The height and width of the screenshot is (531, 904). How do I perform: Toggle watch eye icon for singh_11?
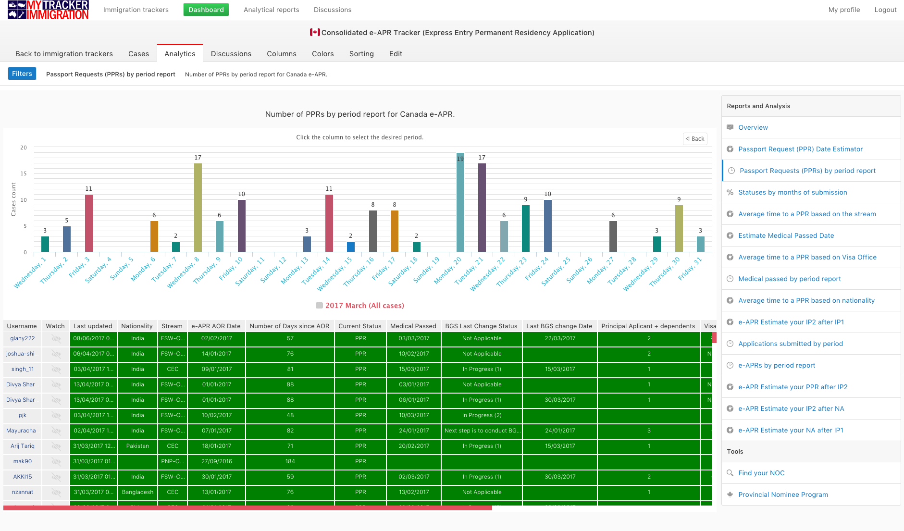(x=56, y=370)
